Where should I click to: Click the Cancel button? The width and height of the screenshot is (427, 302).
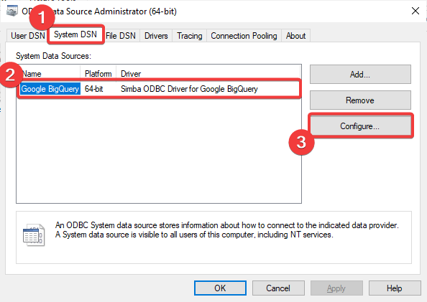pyautogui.click(x=278, y=288)
